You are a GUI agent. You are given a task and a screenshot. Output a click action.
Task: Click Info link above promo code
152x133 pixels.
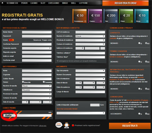pyautogui.click(x=50, y=112)
